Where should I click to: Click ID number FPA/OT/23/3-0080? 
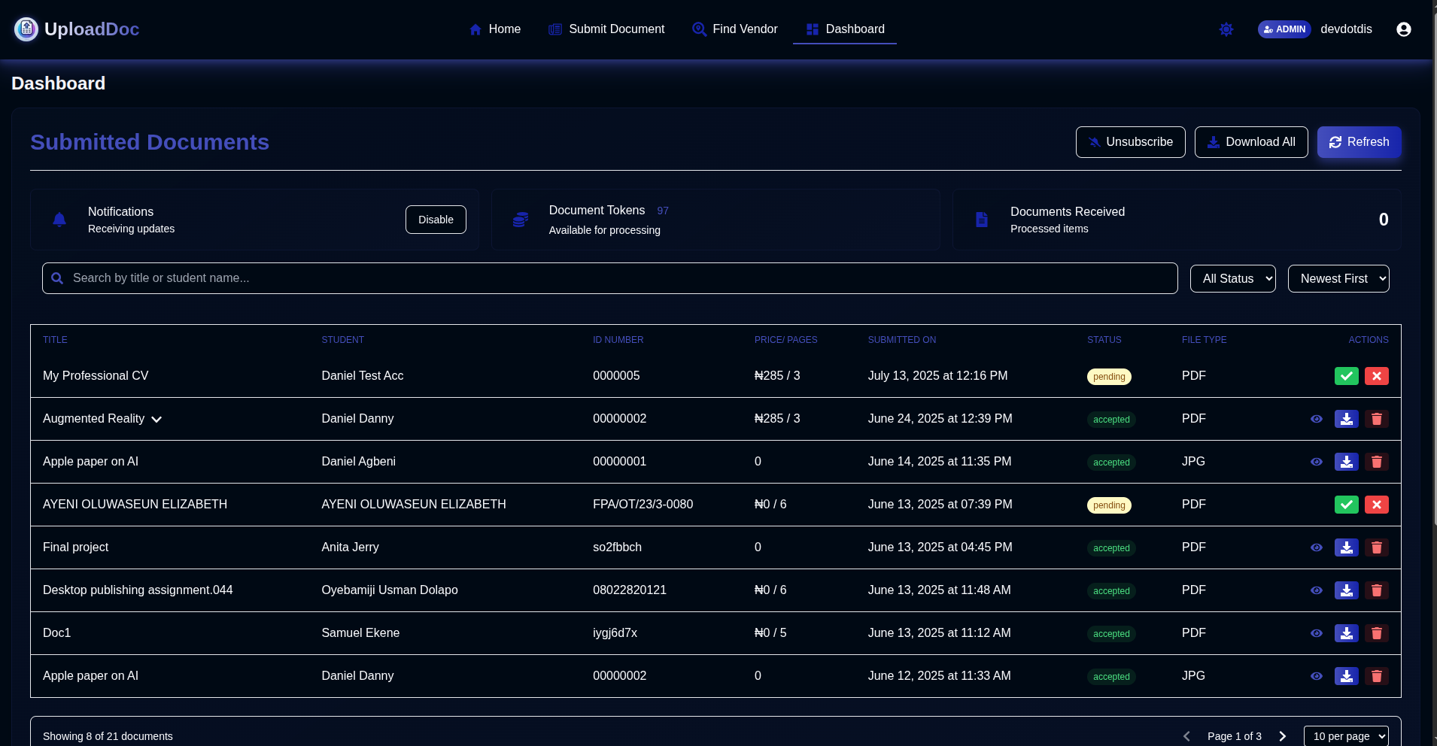coord(643,505)
